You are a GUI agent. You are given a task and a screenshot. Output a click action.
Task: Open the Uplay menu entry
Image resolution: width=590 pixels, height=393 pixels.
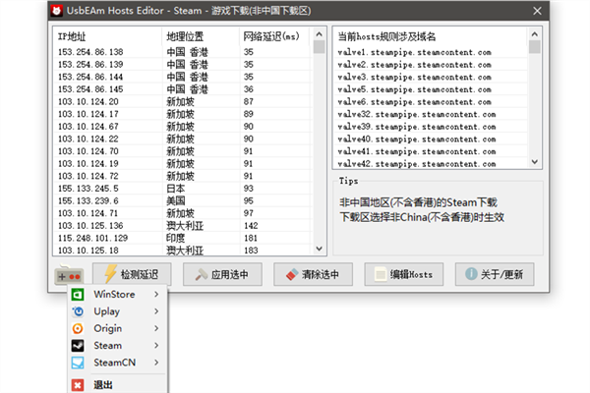(x=117, y=311)
